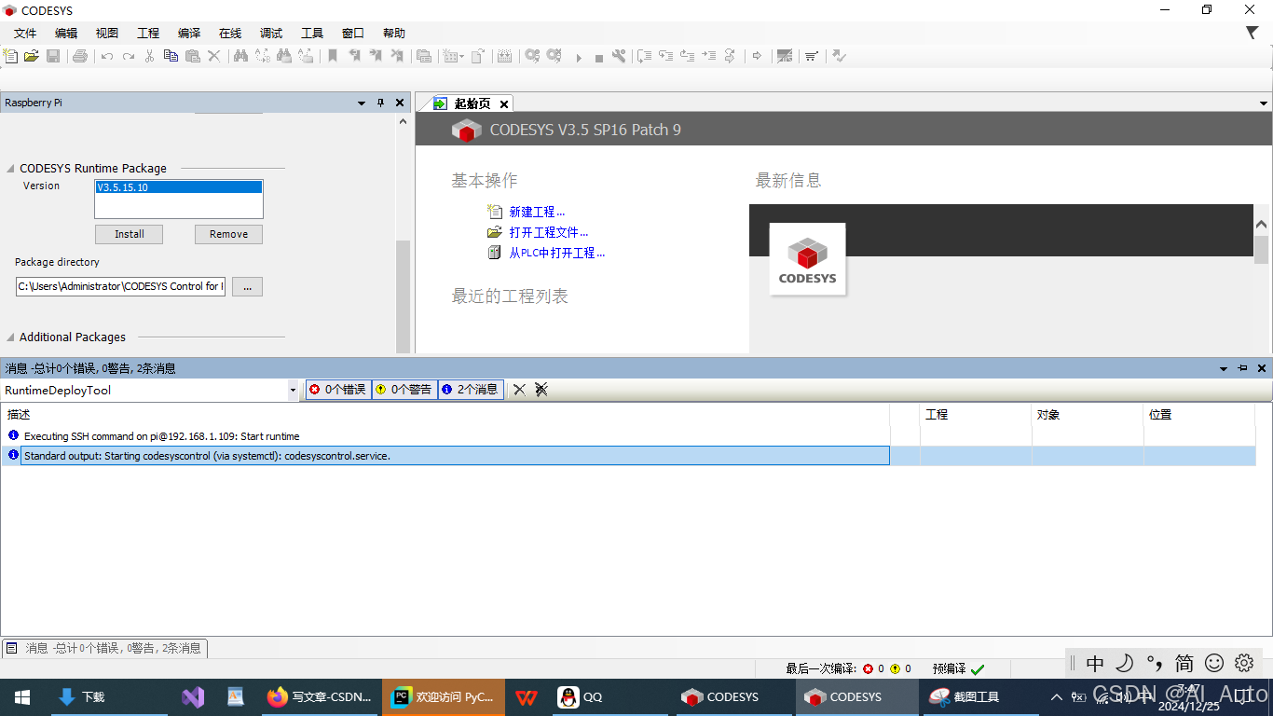
Task: Close the 起始页 tab
Action: tap(504, 103)
